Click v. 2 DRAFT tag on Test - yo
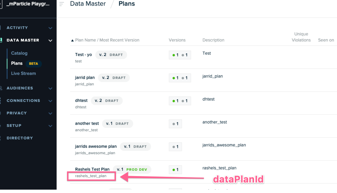 coord(111,55)
